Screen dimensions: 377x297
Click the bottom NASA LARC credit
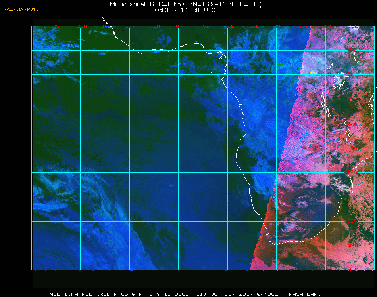(305, 294)
